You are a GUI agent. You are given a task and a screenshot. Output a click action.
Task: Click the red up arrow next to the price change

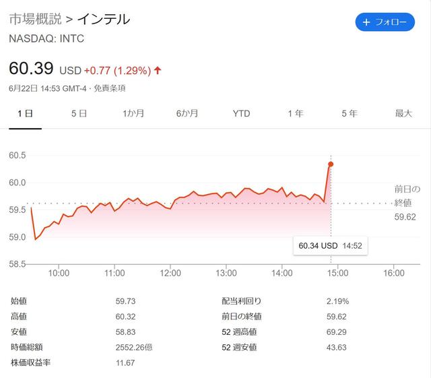tap(158, 70)
